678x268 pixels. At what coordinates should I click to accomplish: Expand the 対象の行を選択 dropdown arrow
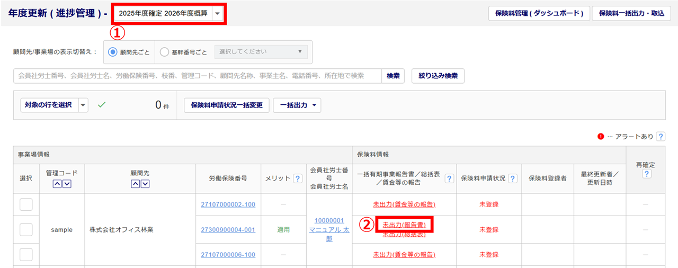pos(83,105)
